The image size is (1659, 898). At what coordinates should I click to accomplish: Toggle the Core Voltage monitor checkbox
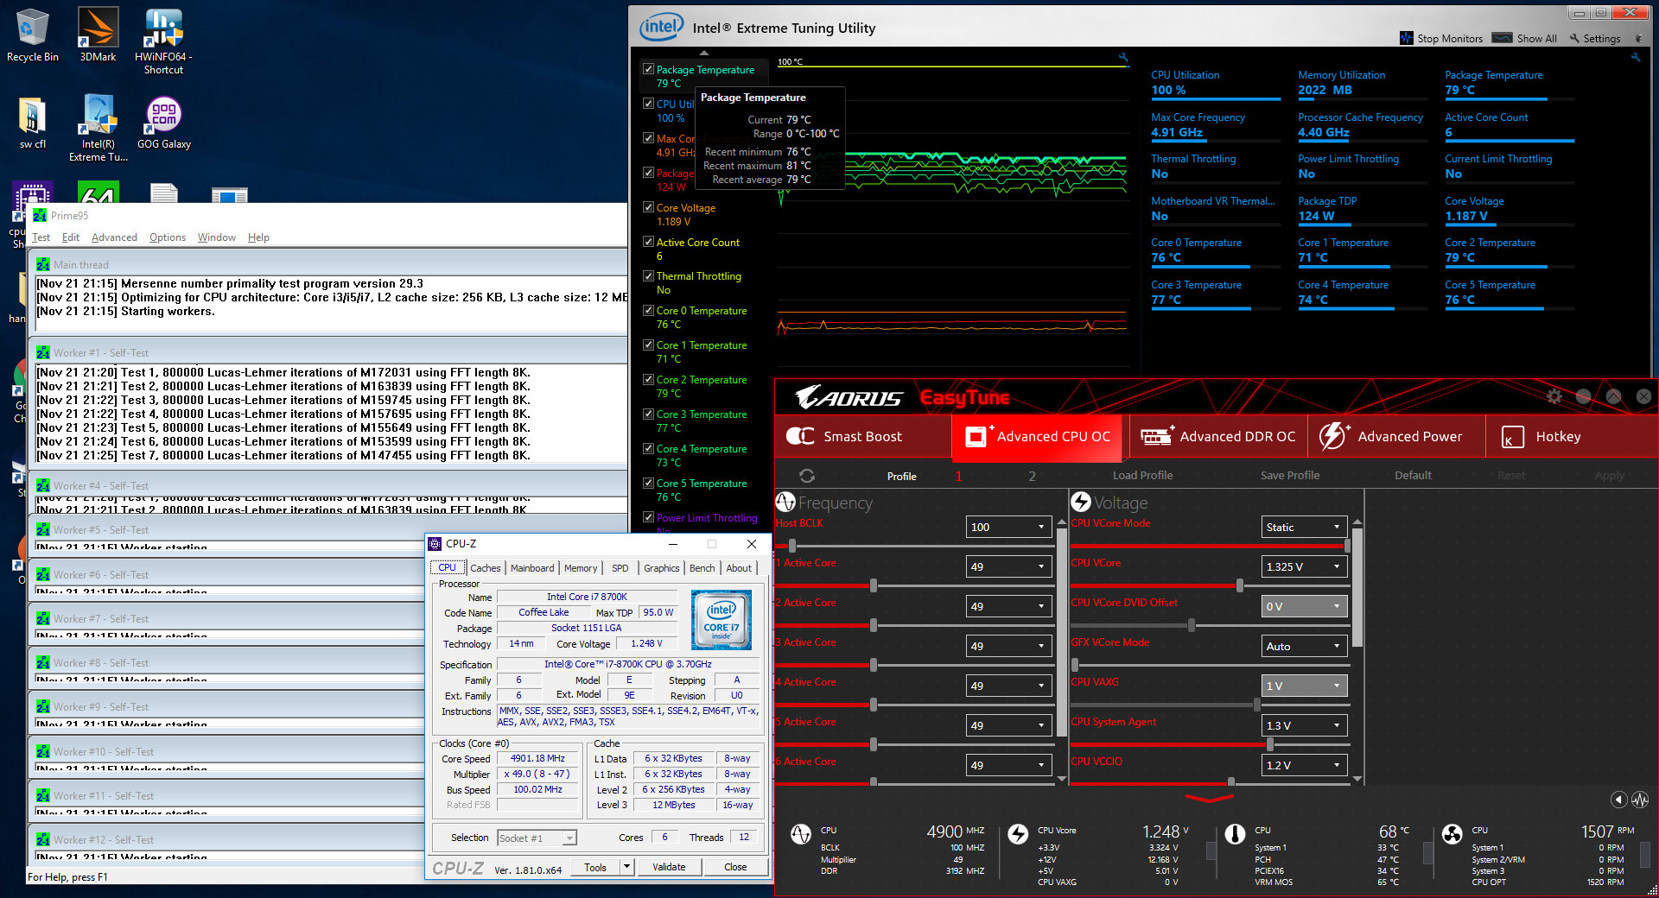[x=648, y=207]
